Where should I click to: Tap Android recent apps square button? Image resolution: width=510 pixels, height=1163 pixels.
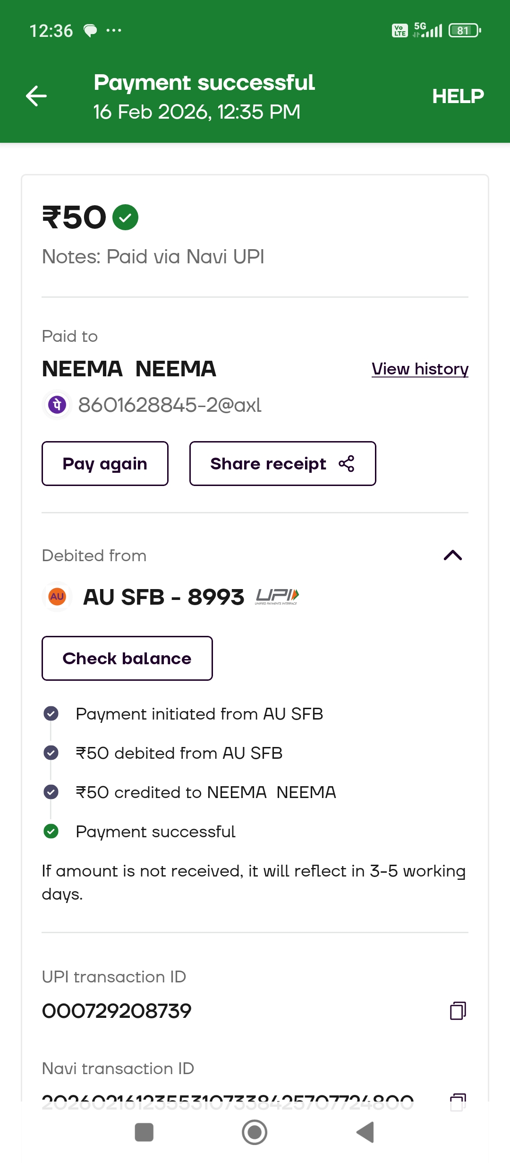point(144,1132)
